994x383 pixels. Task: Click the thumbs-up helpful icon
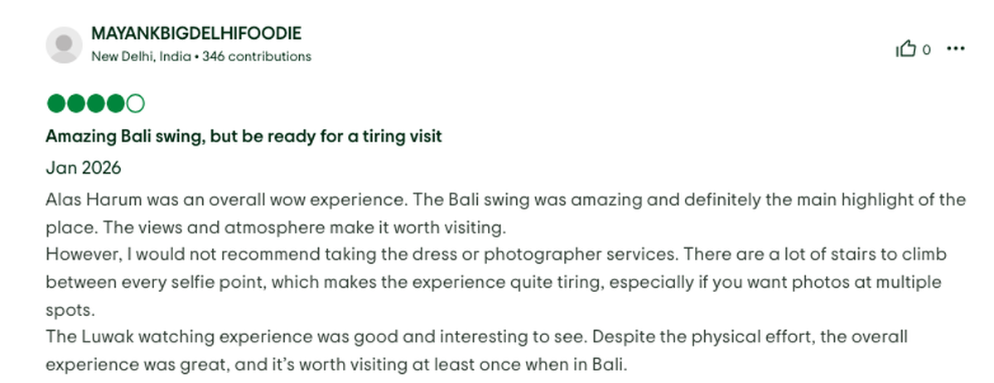click(x=906, y=50)
